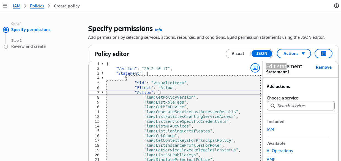Click the "Action": [ line in editor

pos(148,93)
